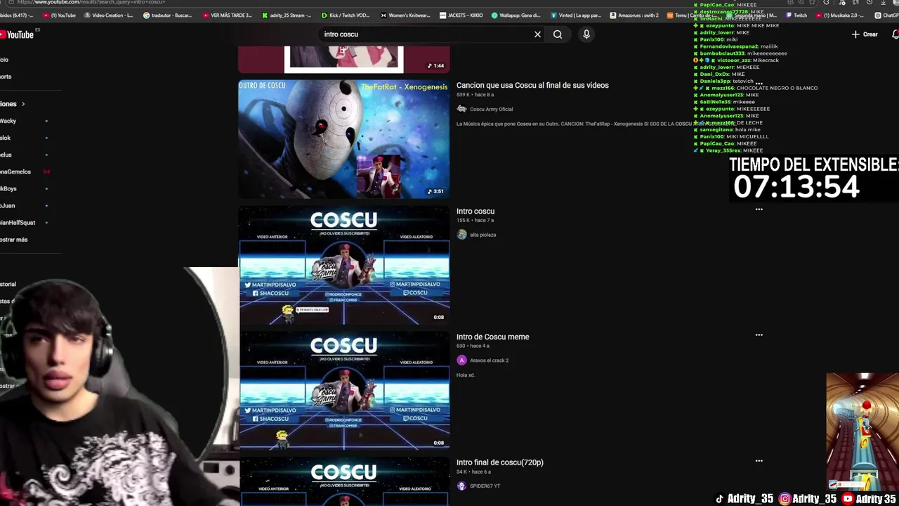The height and width of the screenshot is (506, 899).
Task: Click the magnifier search button
Action: pos(558,34)
